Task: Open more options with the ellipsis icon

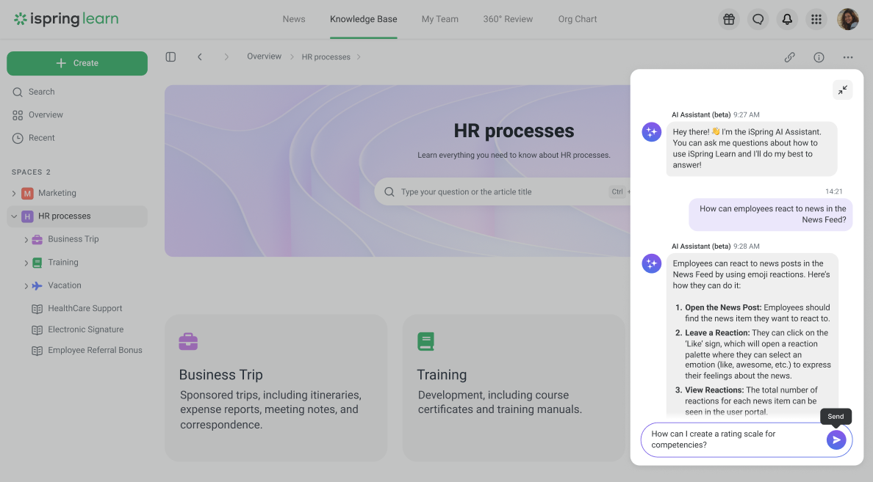Action: click(848, 56)
